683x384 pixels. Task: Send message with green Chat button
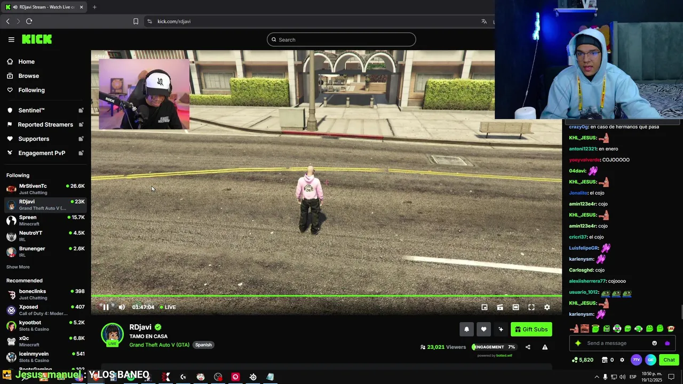point(669,360)
